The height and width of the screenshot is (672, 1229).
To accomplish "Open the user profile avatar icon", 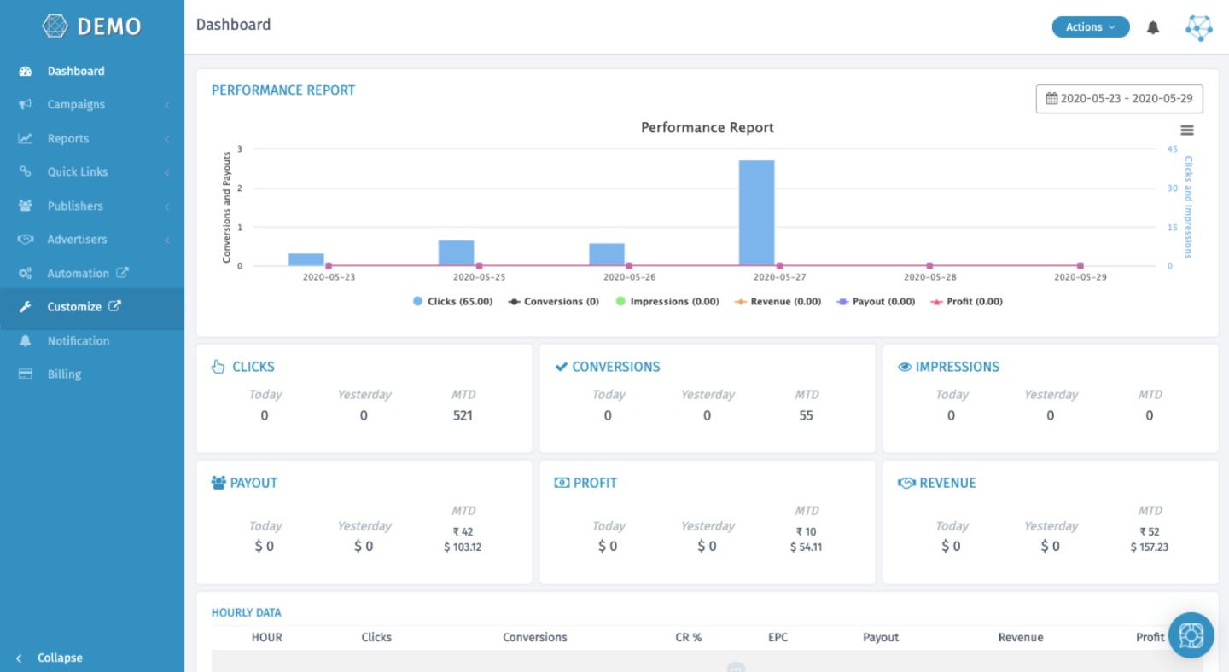I will pyautogui.click(x=1198, y=27).
